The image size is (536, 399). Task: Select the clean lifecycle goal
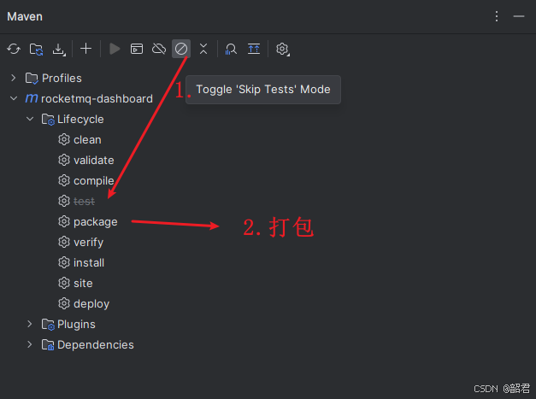87,140
